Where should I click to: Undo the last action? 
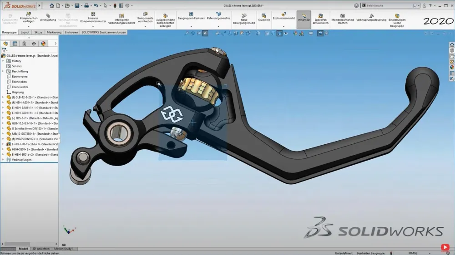coord(96,5)
